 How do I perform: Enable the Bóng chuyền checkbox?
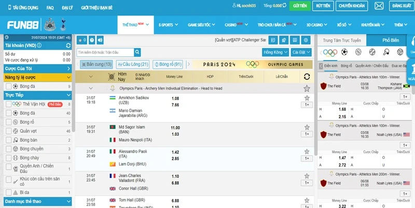(x=8, y=148)
